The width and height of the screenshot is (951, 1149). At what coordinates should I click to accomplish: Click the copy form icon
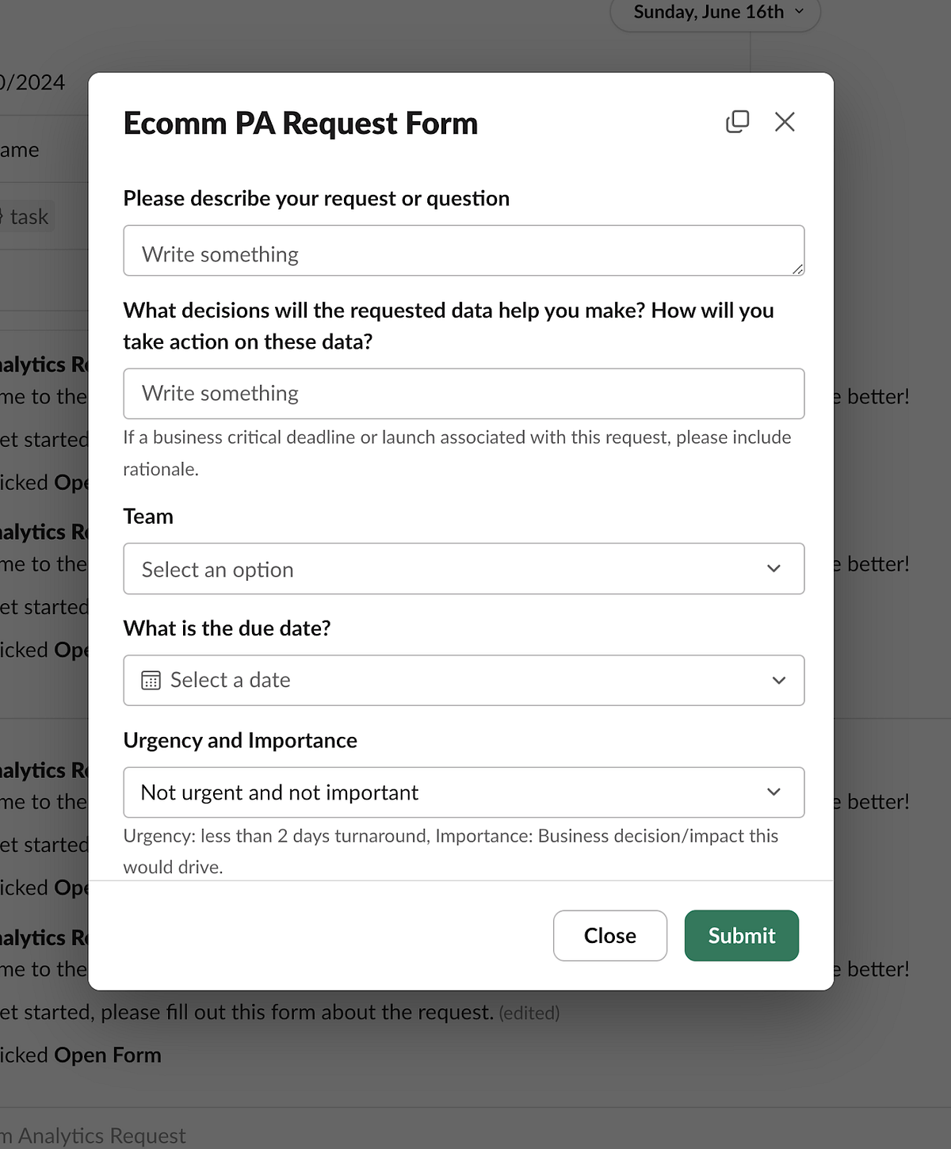737,122
